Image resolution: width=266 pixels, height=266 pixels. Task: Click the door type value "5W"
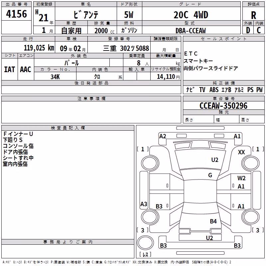[129, 15]
